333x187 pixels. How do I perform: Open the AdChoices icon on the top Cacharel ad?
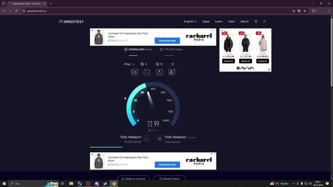(212, 30)
